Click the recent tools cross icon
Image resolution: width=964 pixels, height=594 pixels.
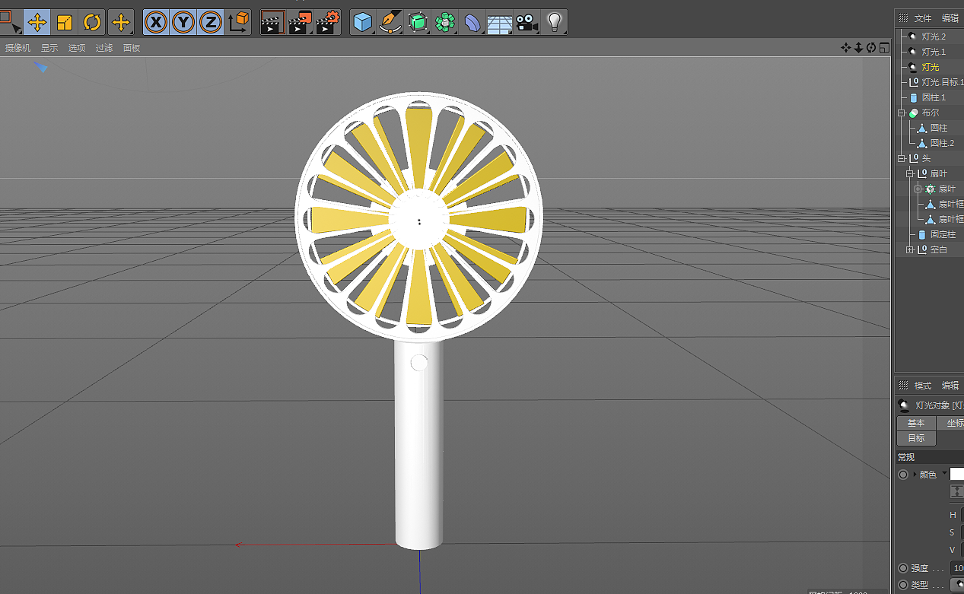point(120,22)
